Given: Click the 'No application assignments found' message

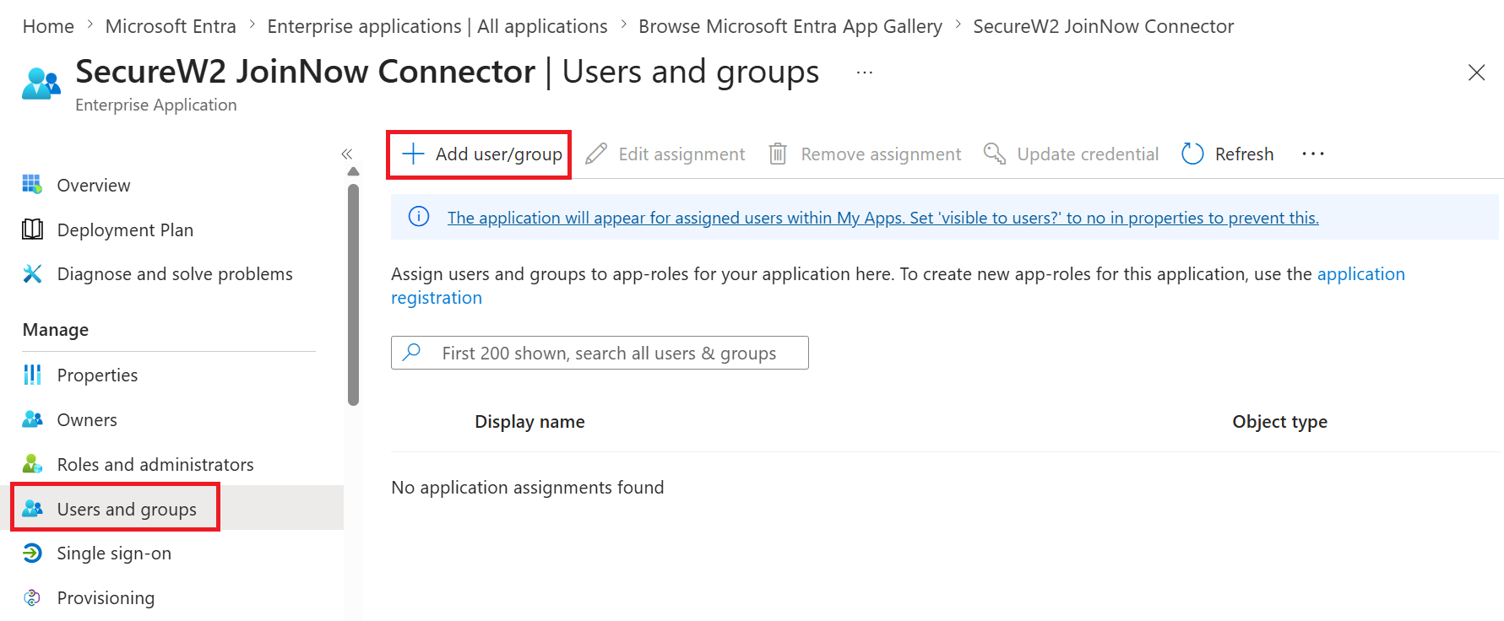Looking at the screenshot, I should (x=528, y=487).
